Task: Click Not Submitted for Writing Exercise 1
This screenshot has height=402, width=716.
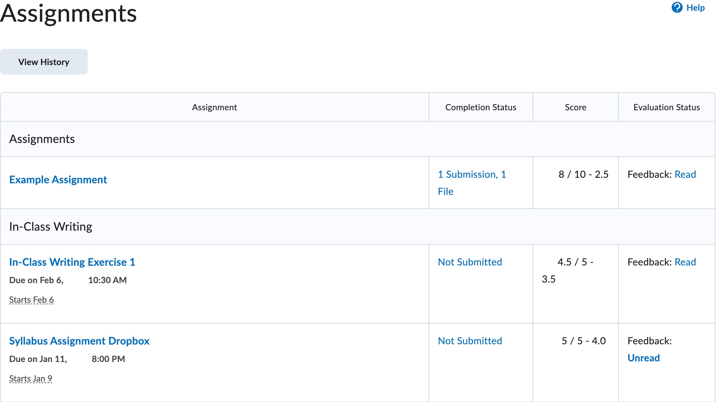Action: click(x=470, y=262)
